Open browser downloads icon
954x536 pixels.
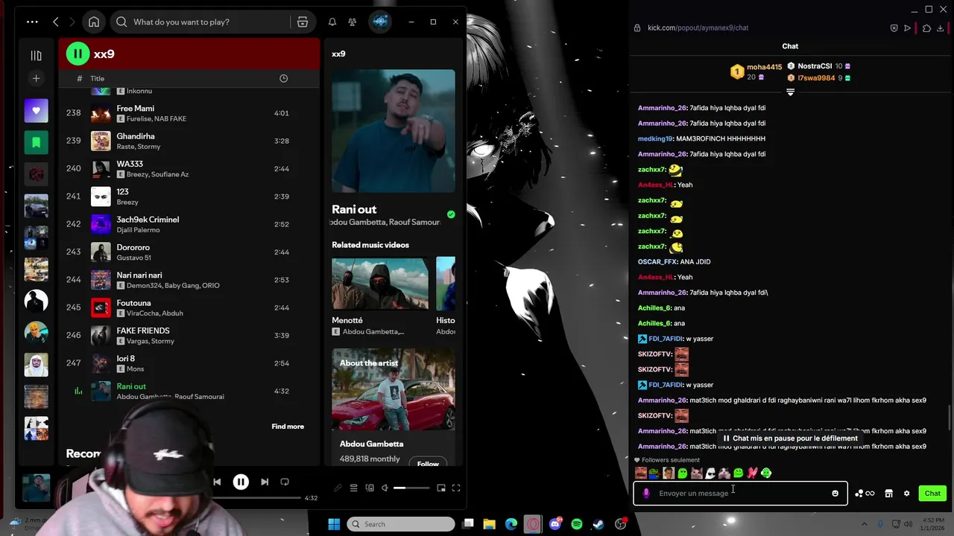coord(942,28)
